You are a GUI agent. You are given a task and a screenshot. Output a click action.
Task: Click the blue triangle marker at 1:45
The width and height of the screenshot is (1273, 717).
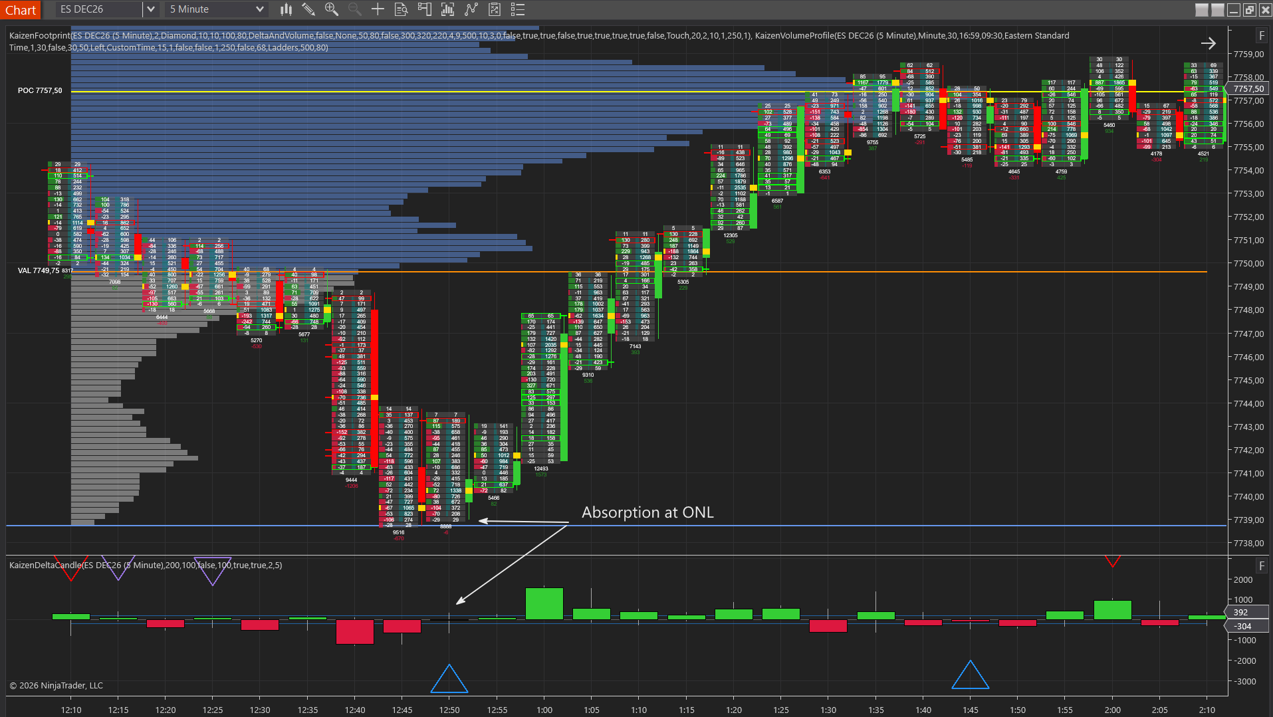(971, 674)
